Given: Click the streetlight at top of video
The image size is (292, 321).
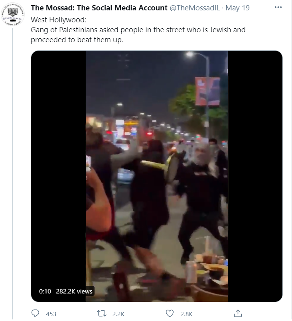Looking at the screenshot, I should coord(190,54).
